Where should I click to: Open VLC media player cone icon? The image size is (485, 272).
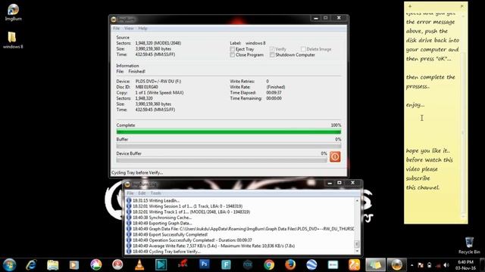139,264
